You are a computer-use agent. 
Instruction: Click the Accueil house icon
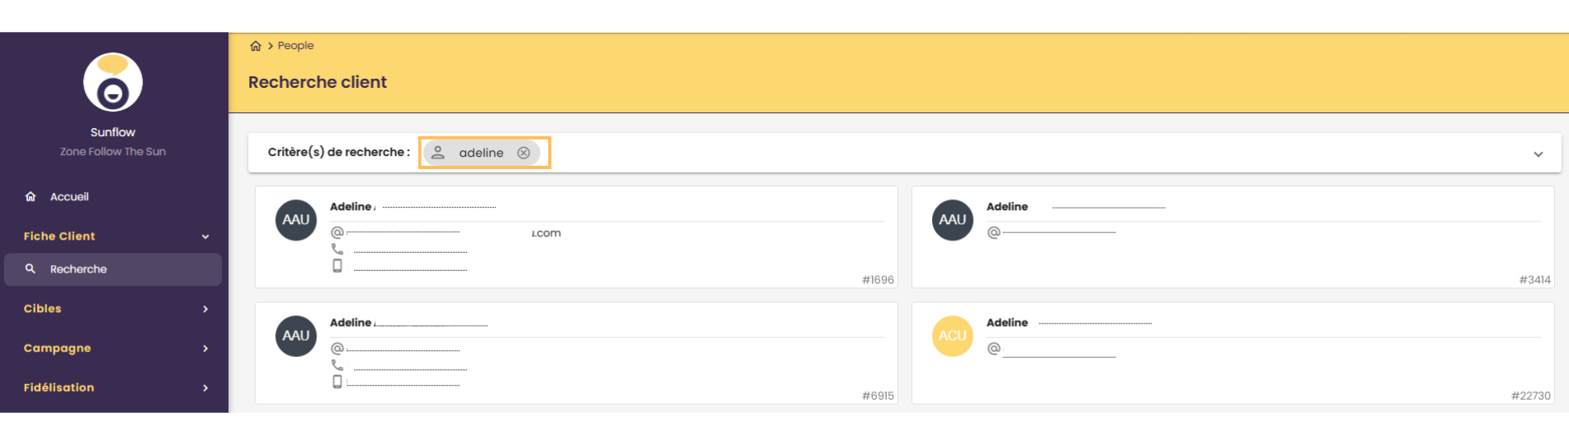click(x=30, y=197)
